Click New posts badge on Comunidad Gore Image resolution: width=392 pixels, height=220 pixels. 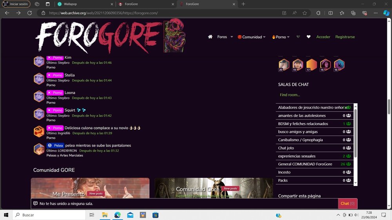click(230, 188)
